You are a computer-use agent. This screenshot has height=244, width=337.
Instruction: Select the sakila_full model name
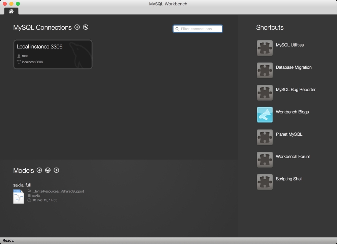coord(22,185)
